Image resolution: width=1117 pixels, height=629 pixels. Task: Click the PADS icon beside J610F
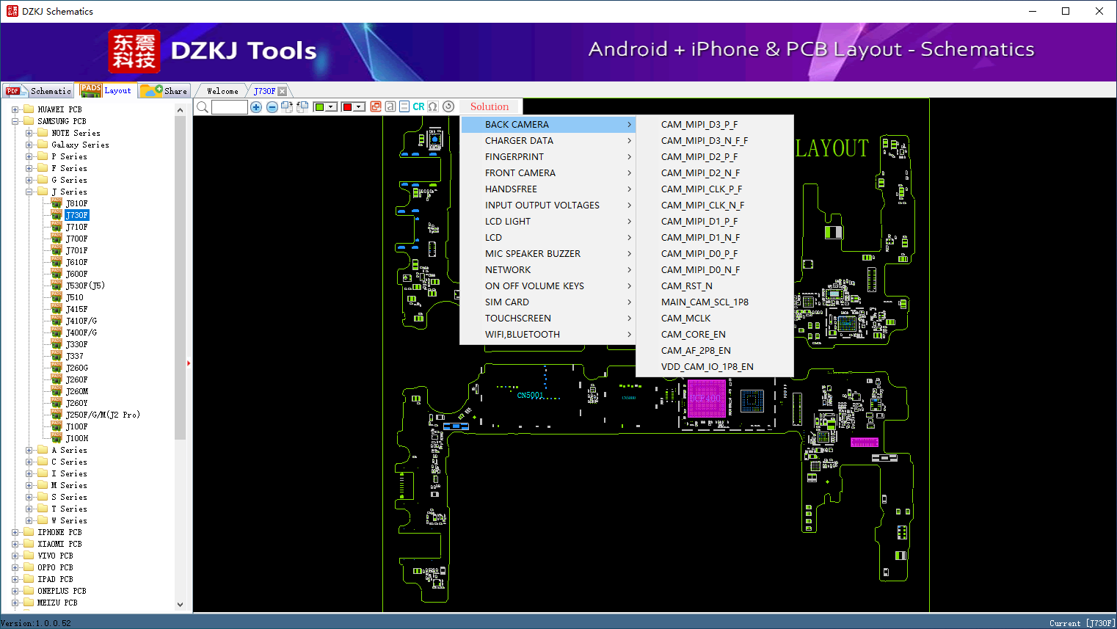coord(57,262)
